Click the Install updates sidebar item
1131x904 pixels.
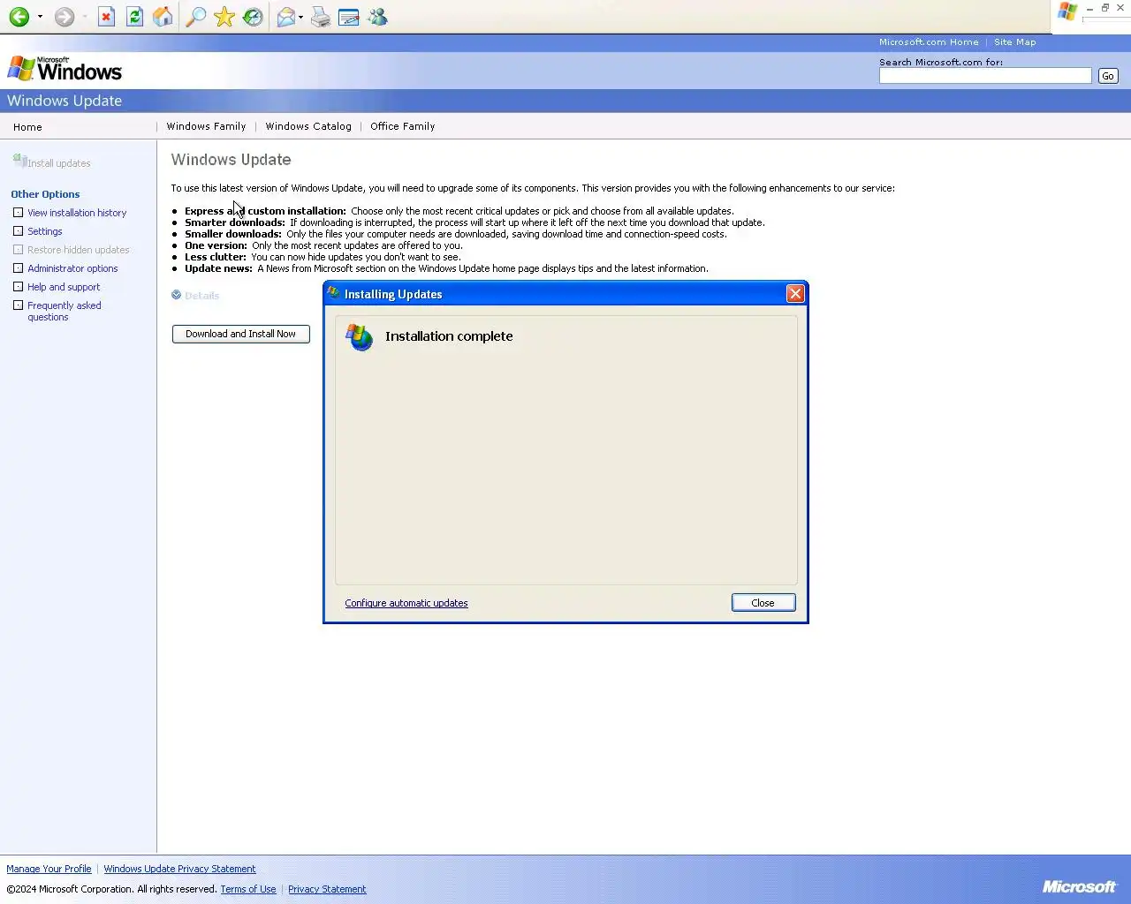[51, 162]
